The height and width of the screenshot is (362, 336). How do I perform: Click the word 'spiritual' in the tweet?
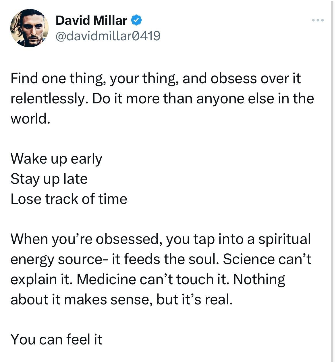click(284, 240)
